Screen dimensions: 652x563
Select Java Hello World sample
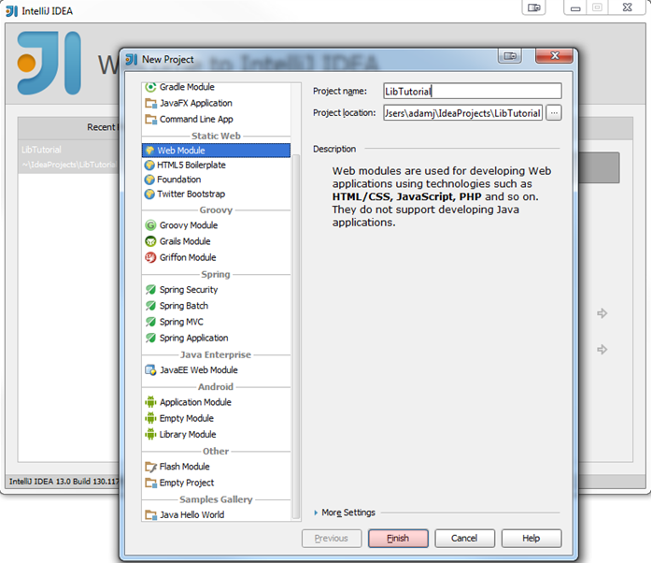tap(216, 514)
